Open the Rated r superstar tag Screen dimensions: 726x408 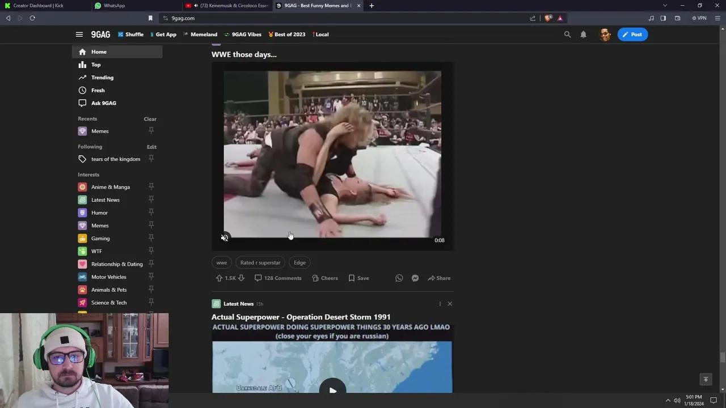260,262
